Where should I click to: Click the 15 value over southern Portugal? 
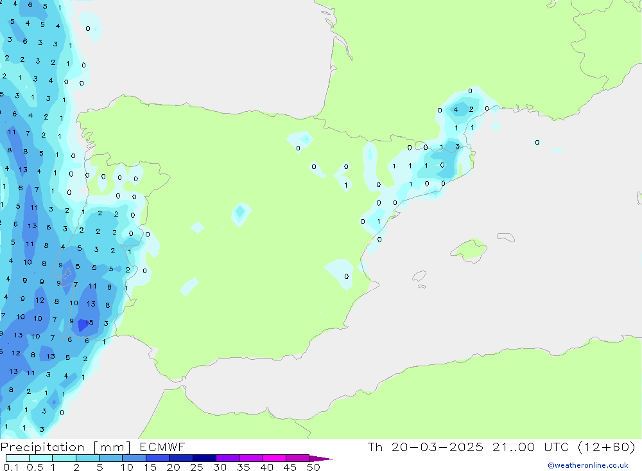coord(89,323)
